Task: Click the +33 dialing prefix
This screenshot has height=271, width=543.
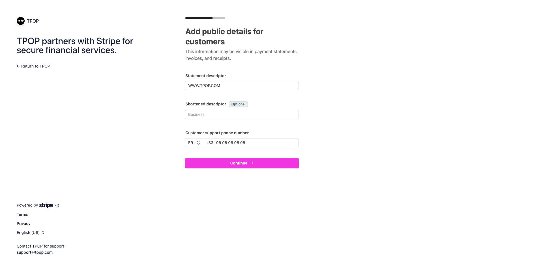Action: pos(210,143)
